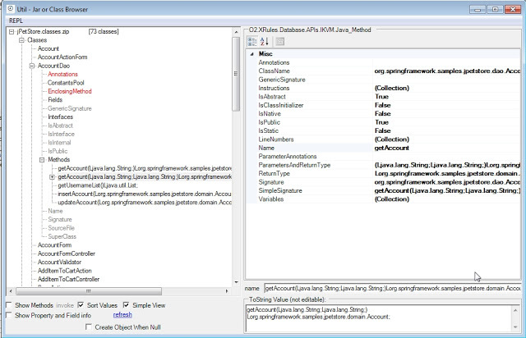Click the refresh link

tap(122, 314)
